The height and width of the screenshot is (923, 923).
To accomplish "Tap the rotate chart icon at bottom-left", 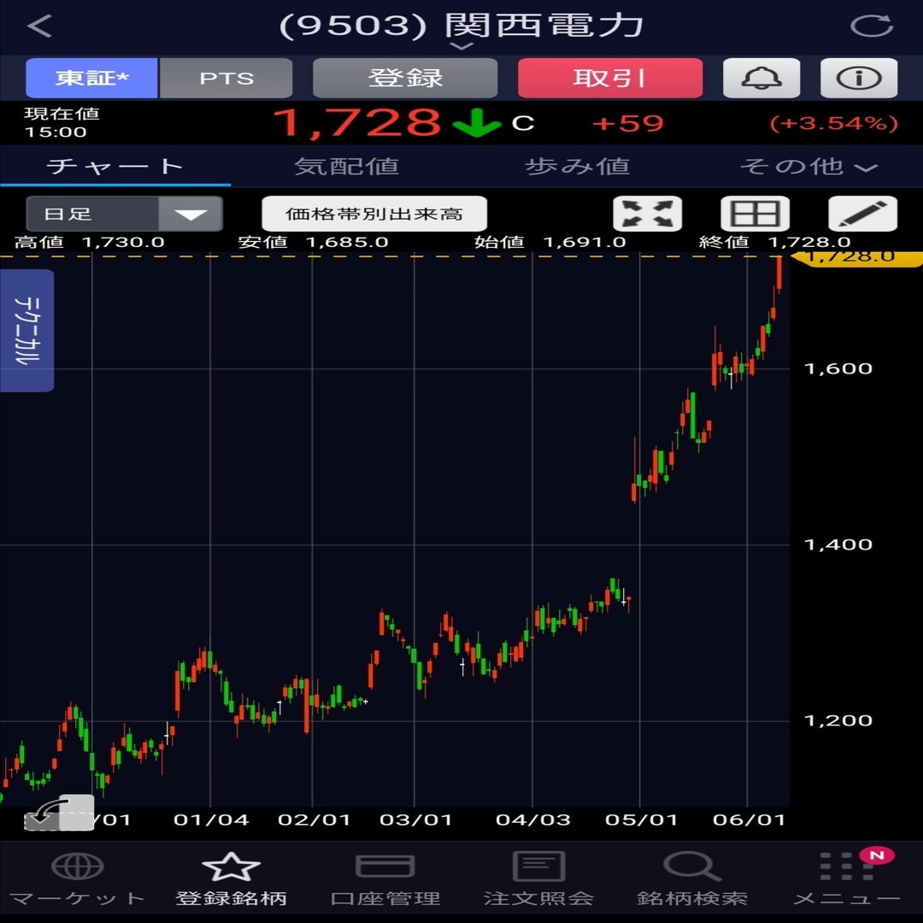I will (x=59, y=813).
